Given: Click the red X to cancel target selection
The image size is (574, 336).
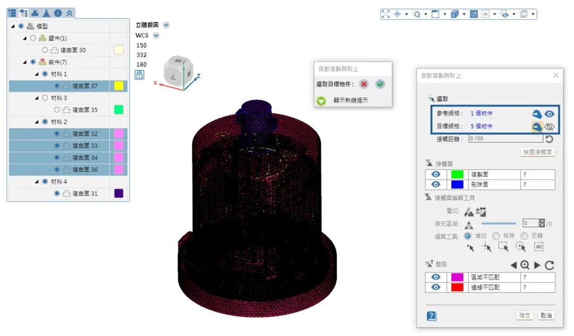Looking at the screenshot, I should pyautogui.click(x=364, y=84).
